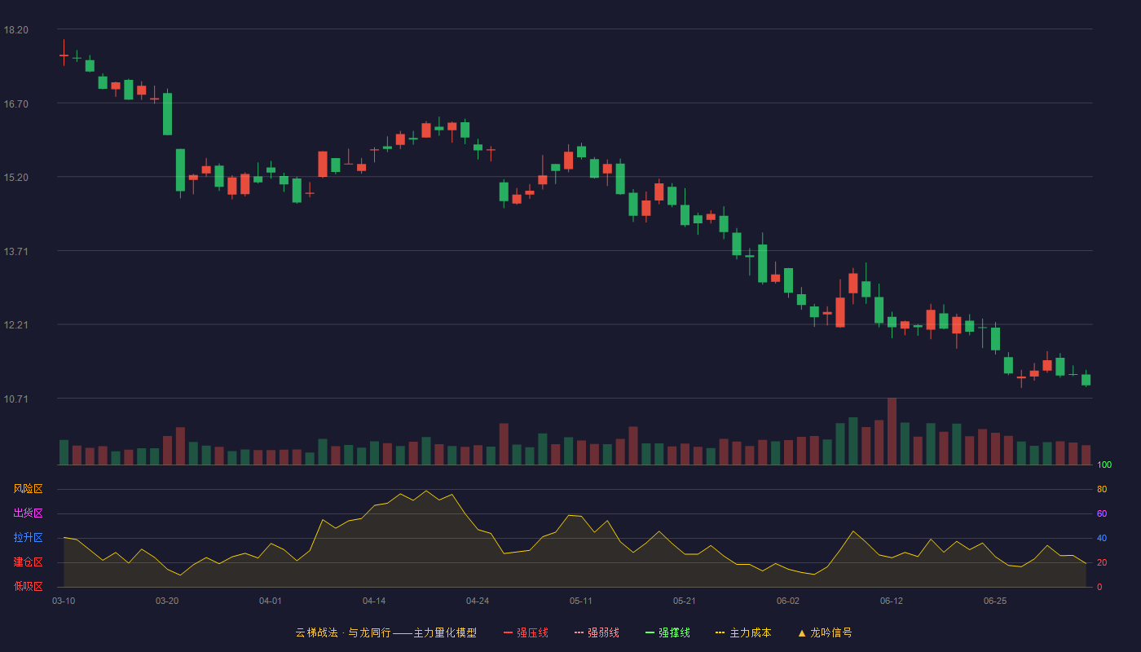Select the 出货区 zone label
The height and width of the screenshot is (652, 1141).
pos(28,513)
